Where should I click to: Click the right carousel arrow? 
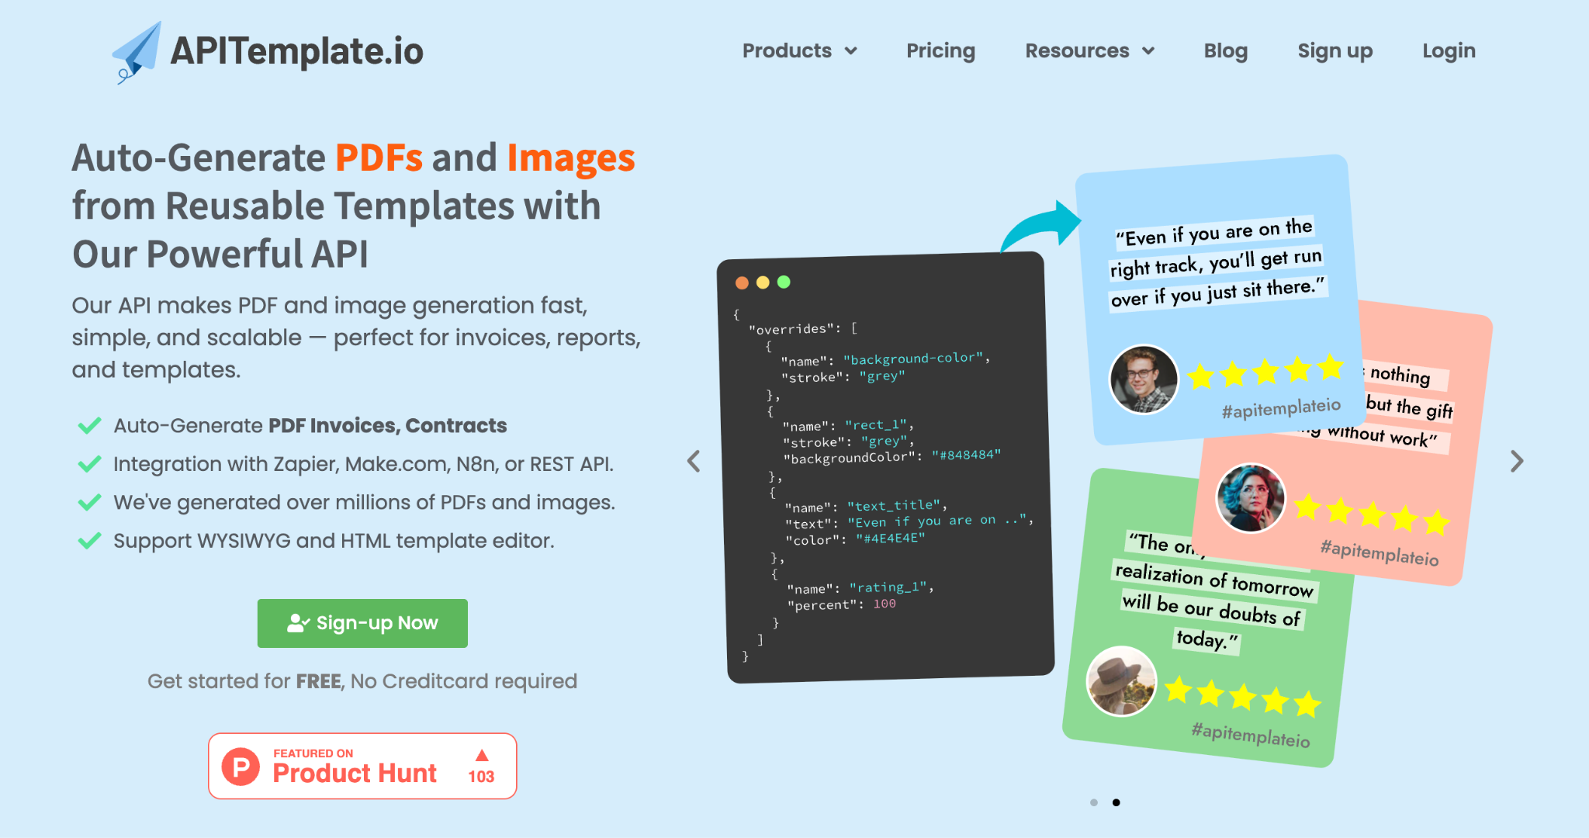1517,461
